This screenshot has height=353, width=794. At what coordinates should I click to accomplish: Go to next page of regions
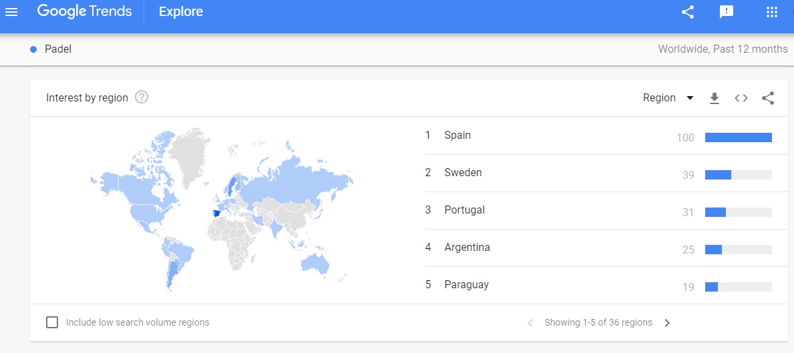pyautogui.click(x=667, y=323)
